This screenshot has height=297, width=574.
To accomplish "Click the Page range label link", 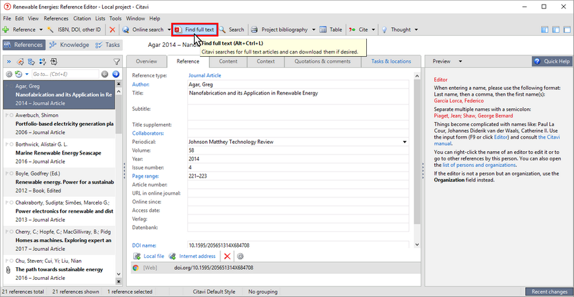I will click(x=145, y=176).
